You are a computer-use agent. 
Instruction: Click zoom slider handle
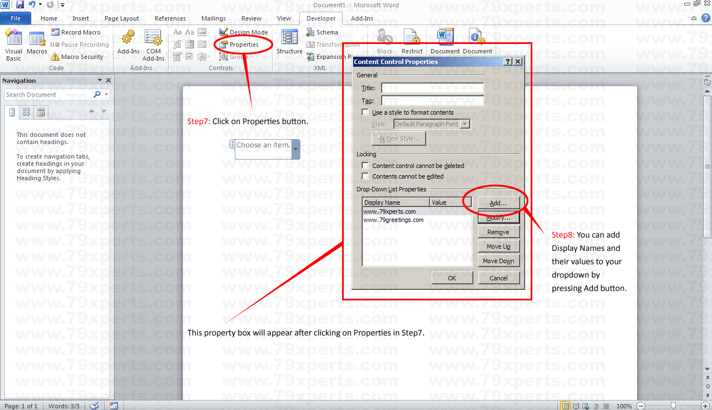673,406
